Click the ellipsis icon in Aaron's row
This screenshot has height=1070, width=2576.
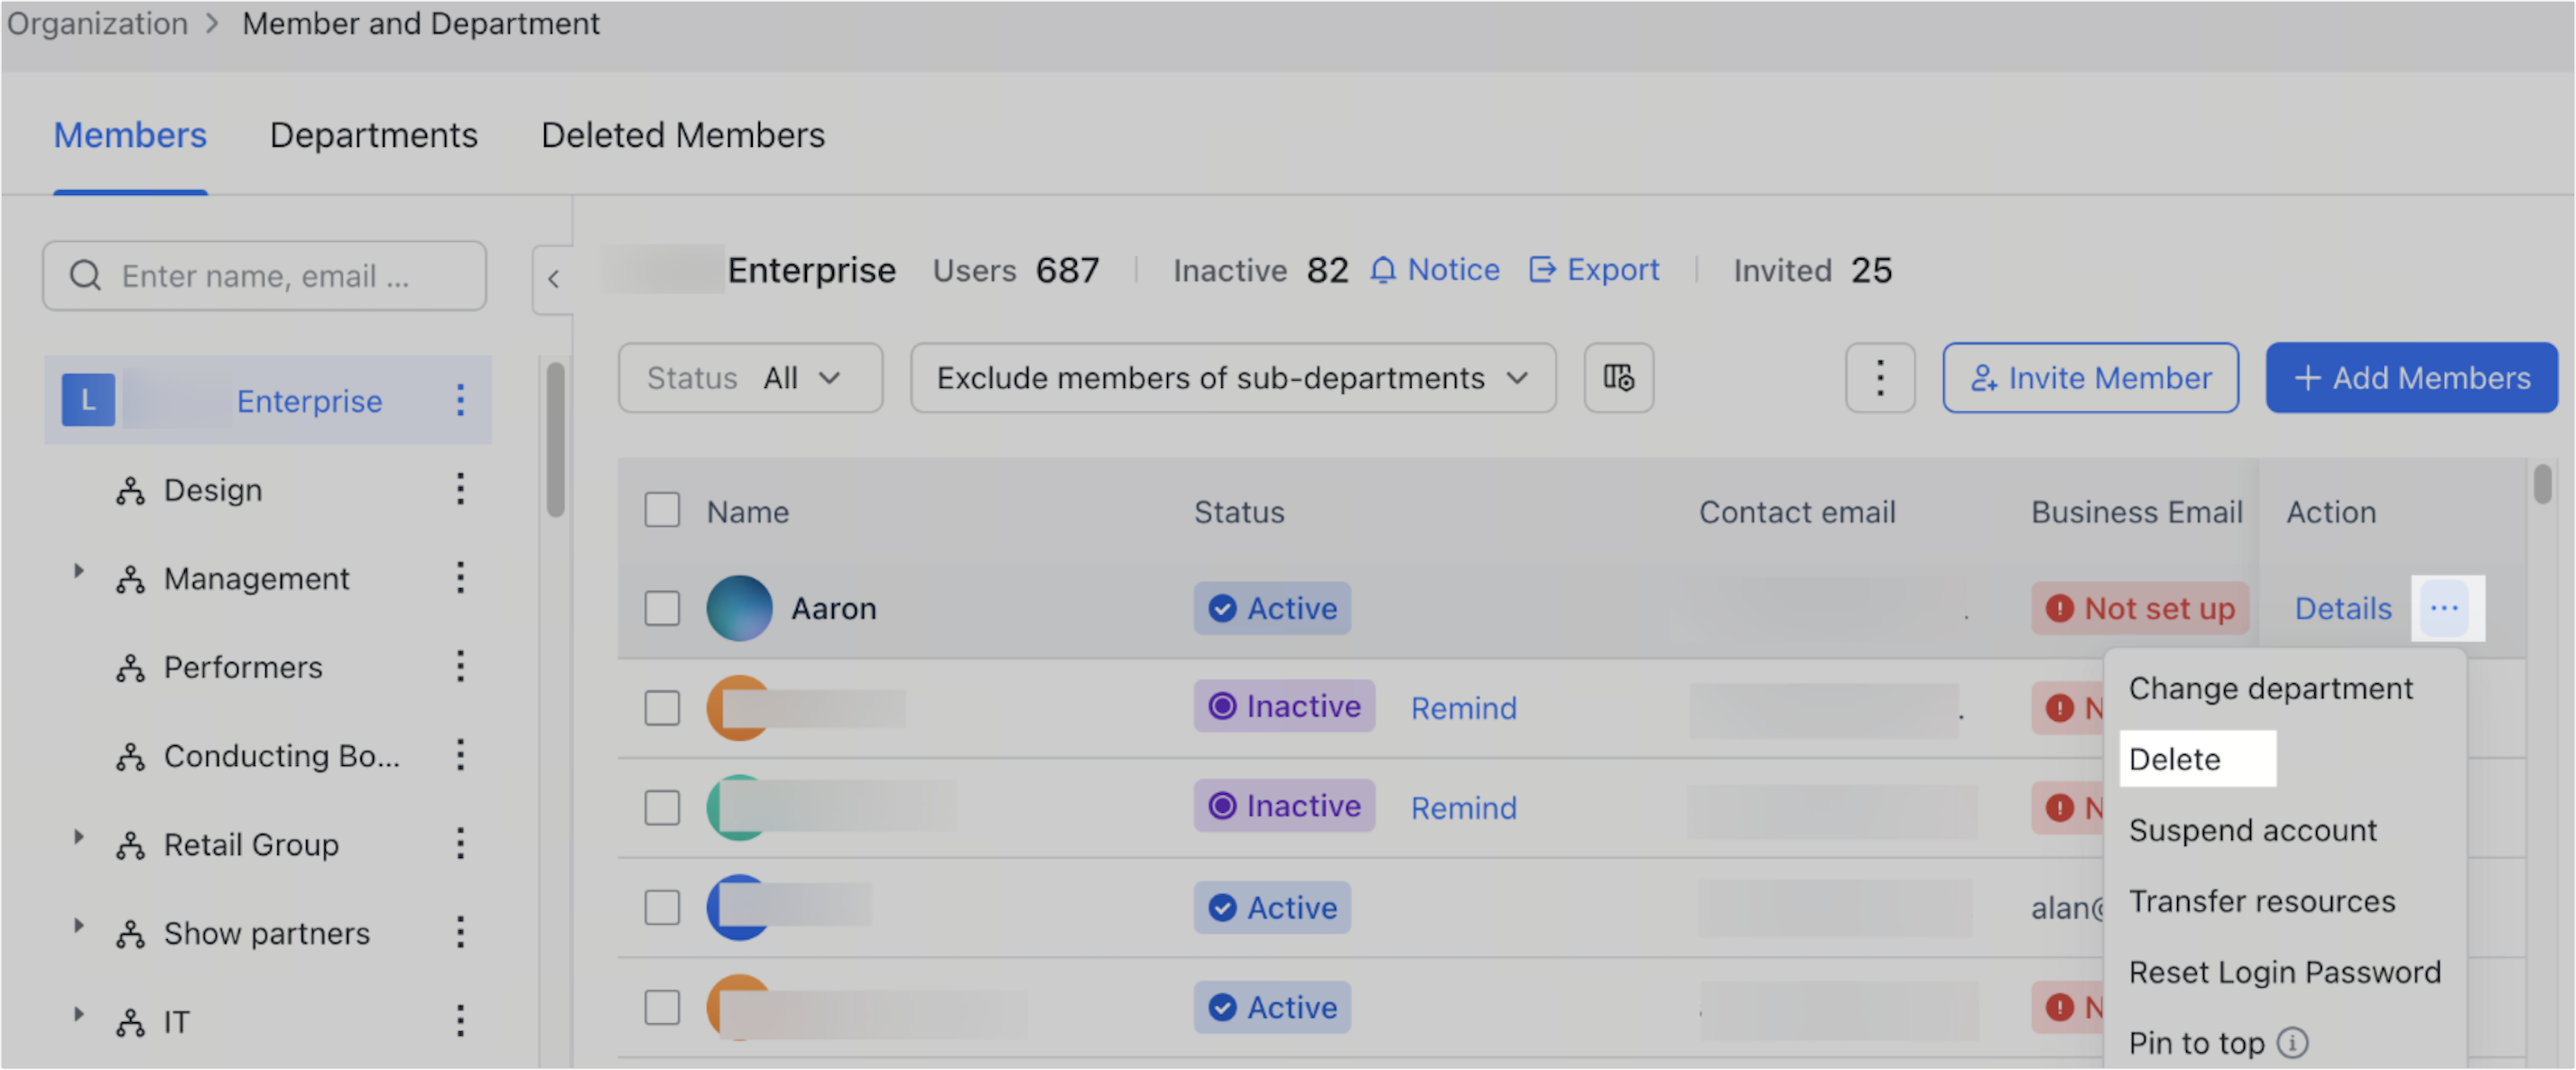click(2445, 608)
